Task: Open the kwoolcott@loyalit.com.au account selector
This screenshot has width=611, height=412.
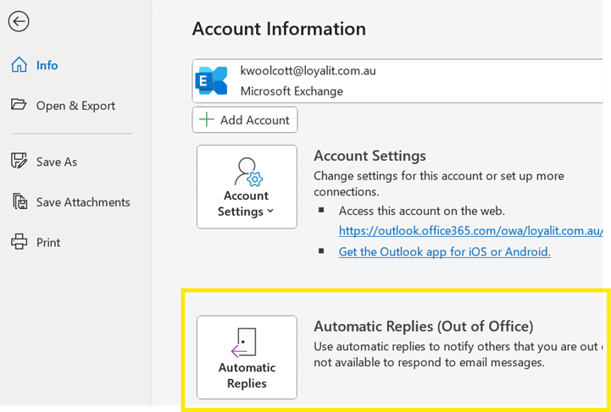Action: [x=398, y=80]
